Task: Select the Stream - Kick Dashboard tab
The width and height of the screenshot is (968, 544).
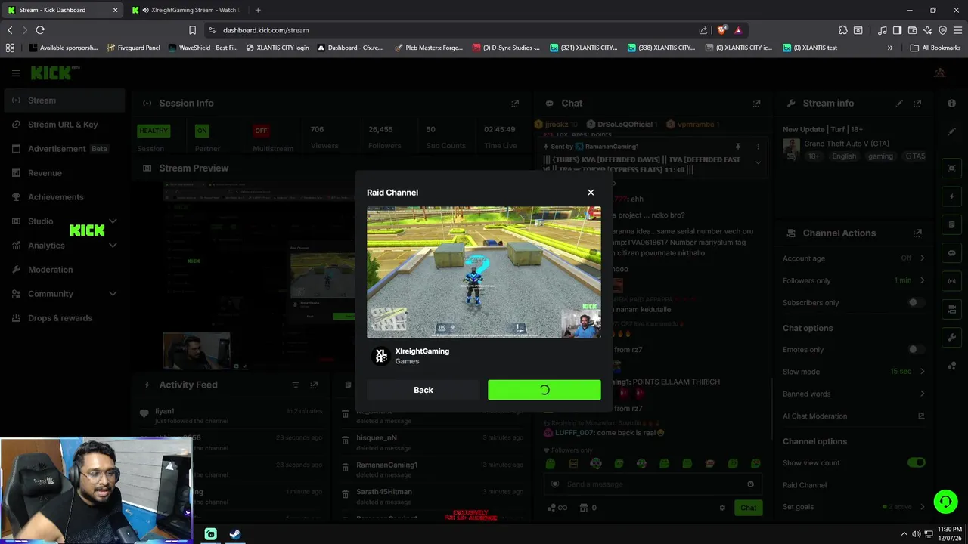Action: 61,10
